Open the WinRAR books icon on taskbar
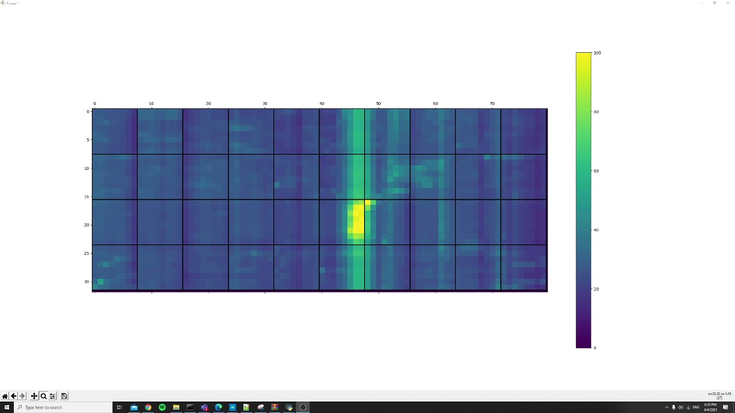Screen dimensions: 735x413 pos(275,407)
